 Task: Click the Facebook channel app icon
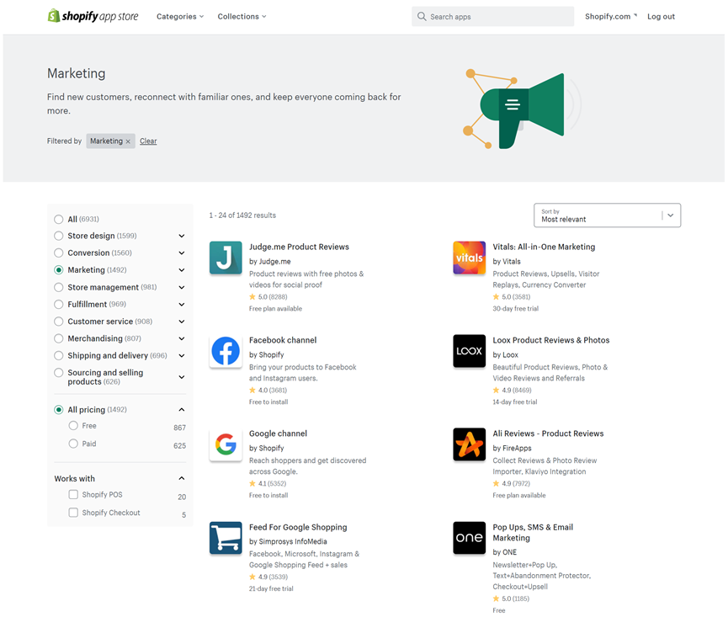click(x=226, y=351)
